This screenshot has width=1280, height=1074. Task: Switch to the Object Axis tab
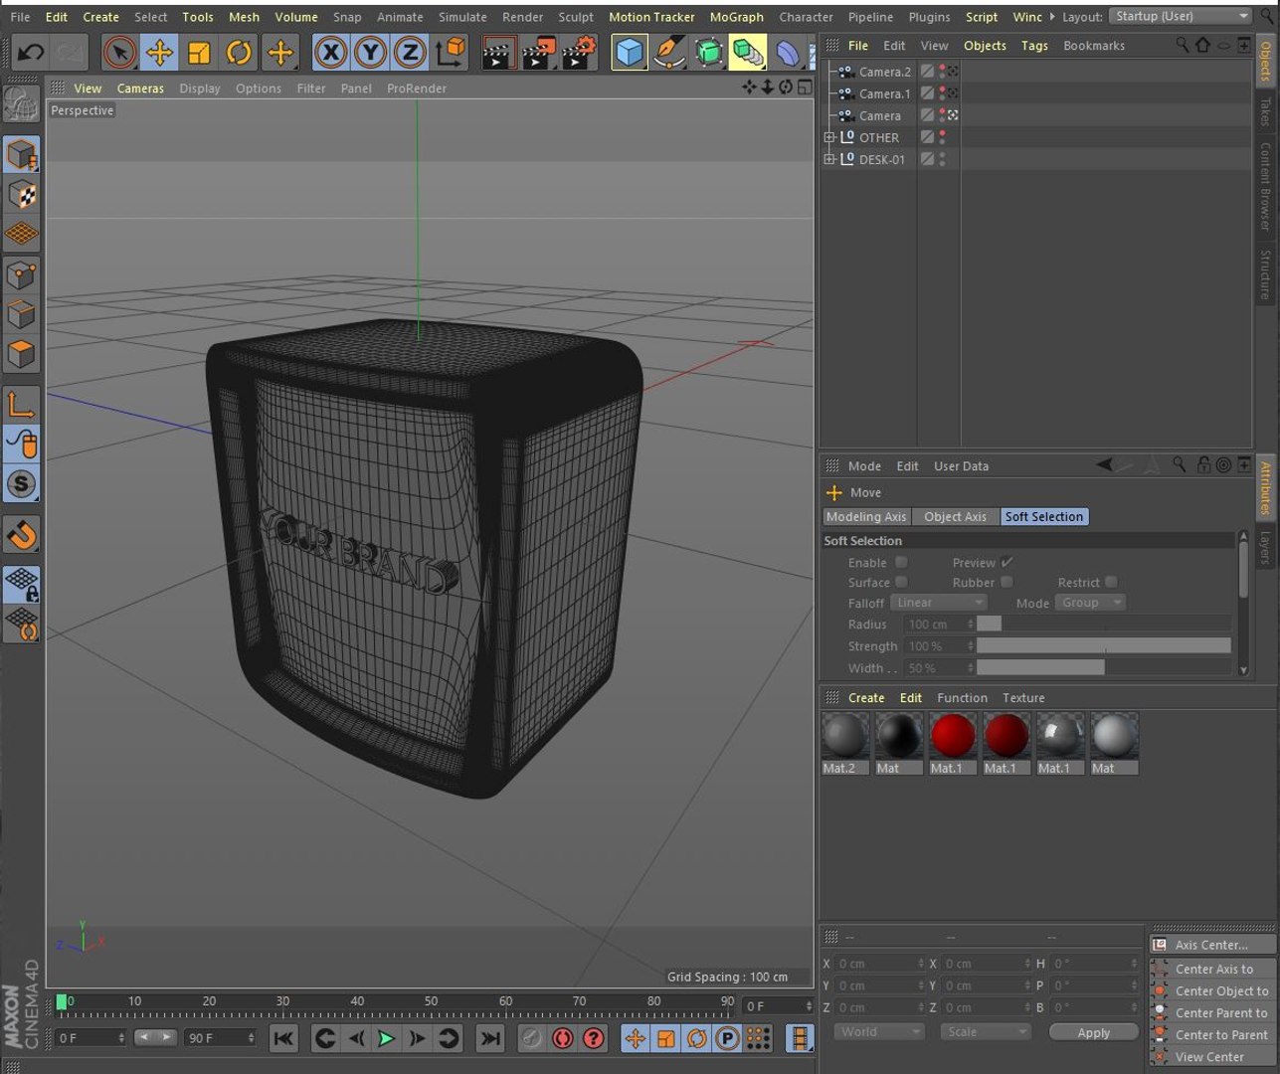pyautogui.click(x=955, y=517)
